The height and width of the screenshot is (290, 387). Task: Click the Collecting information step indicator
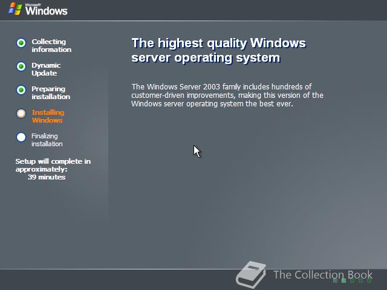click(21, 43)
